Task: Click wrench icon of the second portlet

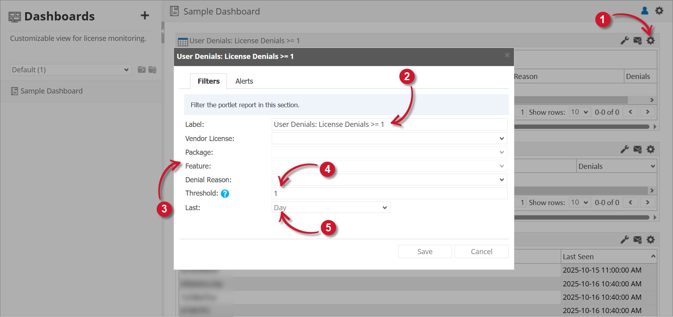Action: tap(625, 149)
